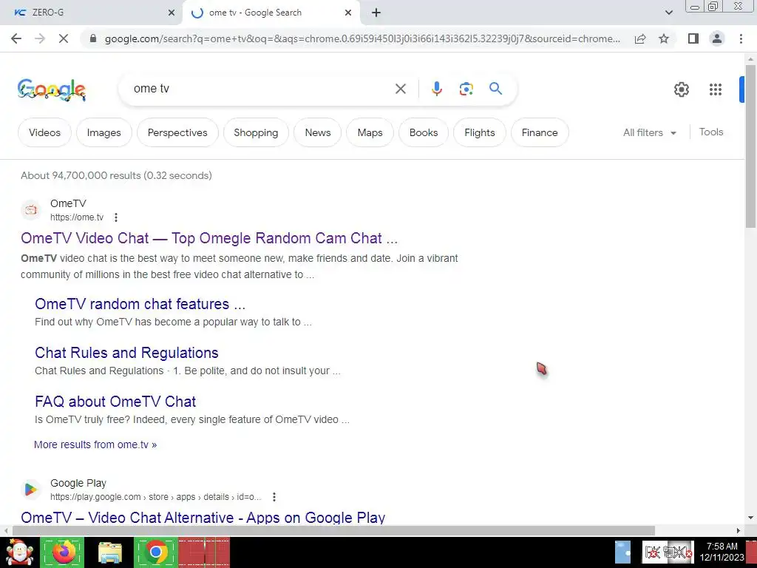Show tab search dropdown arrow

668,13
